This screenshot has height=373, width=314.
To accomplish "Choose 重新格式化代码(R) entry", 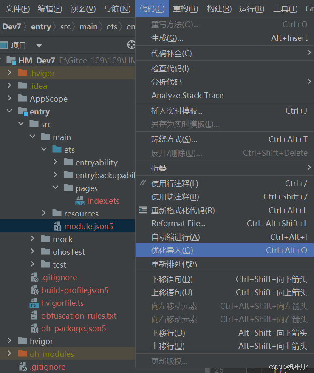I will (225, 210).
